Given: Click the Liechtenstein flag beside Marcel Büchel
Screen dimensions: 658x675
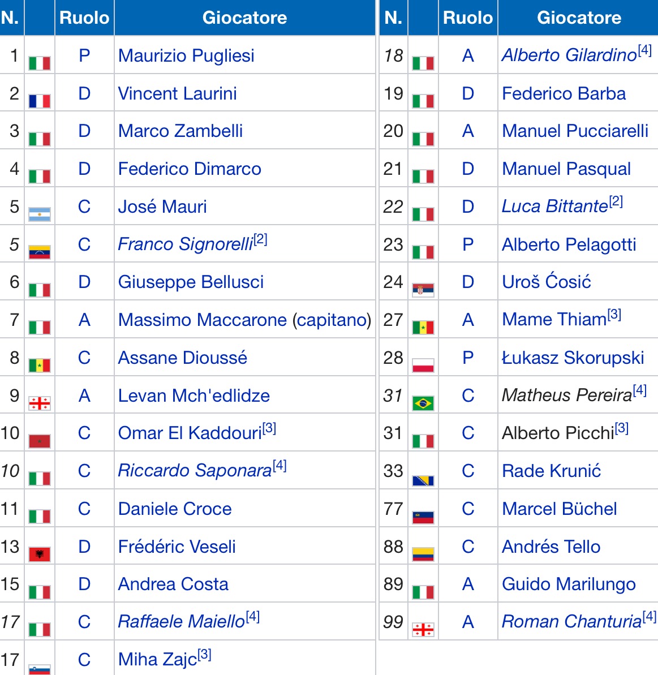Looking at the screenshot, I should point(423,517).
